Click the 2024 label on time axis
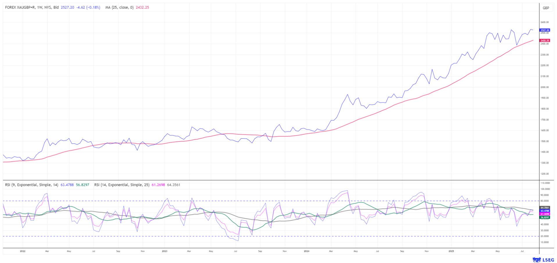Viewport: 557px width, 263px height. [x=306, y=251]
